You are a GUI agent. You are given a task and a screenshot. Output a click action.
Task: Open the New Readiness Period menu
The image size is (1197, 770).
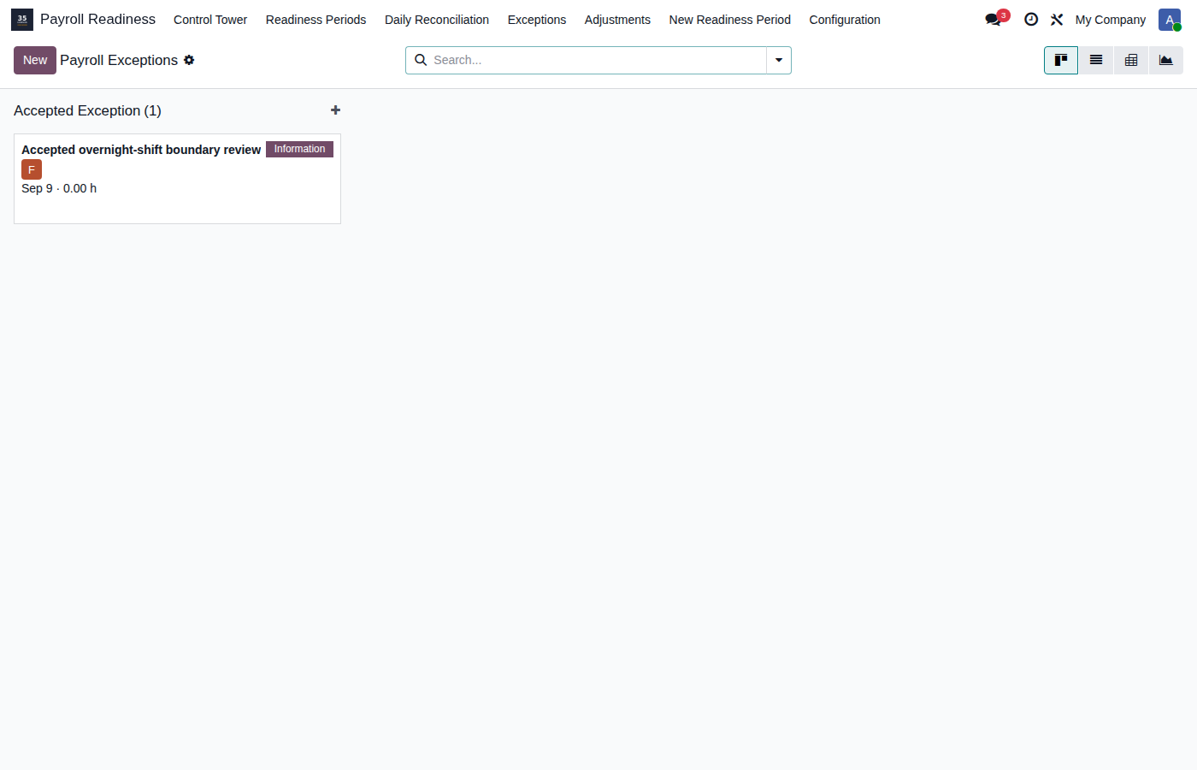point(730,20)
